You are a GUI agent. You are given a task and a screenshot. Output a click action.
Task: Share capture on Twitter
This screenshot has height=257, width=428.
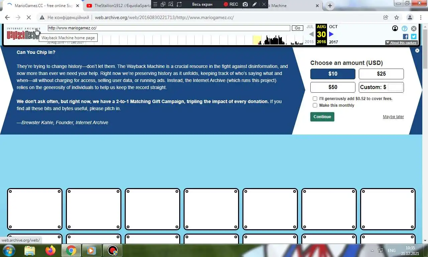[x=414, y=36]
